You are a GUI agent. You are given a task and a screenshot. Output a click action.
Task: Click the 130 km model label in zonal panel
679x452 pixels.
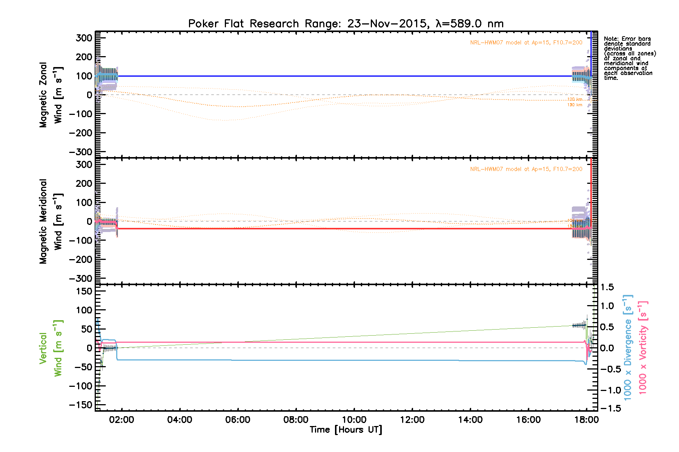coord(575,105)
